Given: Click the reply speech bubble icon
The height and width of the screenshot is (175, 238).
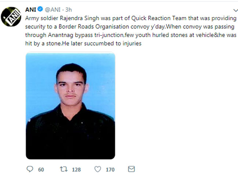Looking at the screenshot, I should pyautogui.click(x=30, y=169).
